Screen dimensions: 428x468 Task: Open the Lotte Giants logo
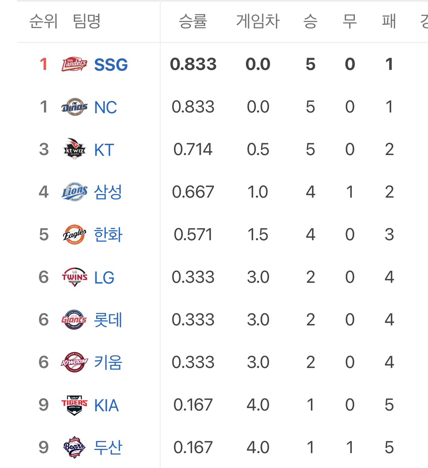pos(74,320)
